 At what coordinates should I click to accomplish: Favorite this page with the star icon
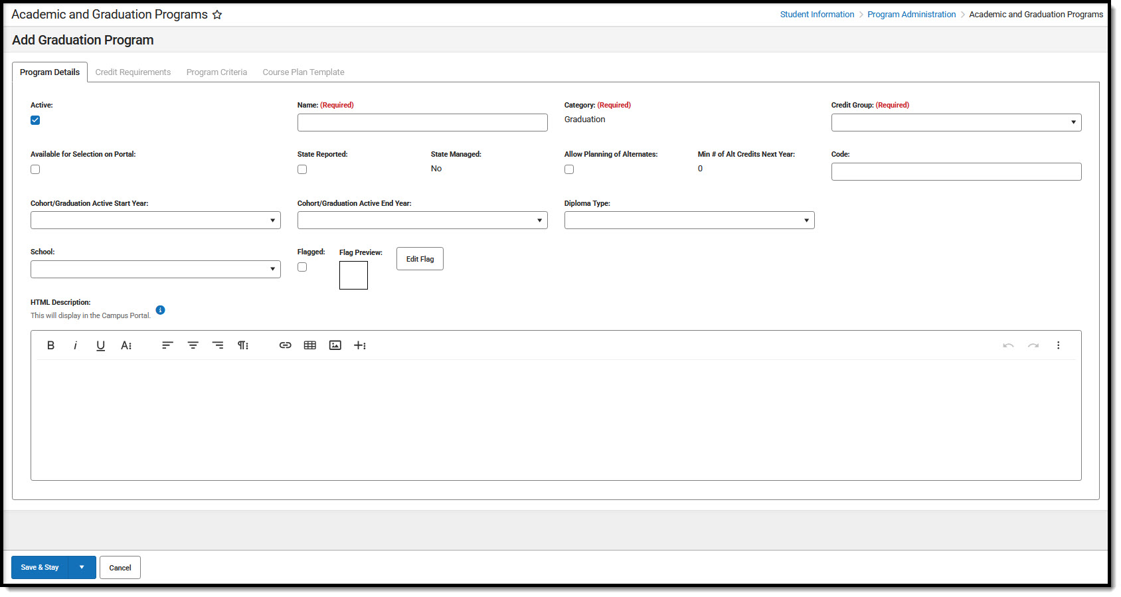point(217,15)
